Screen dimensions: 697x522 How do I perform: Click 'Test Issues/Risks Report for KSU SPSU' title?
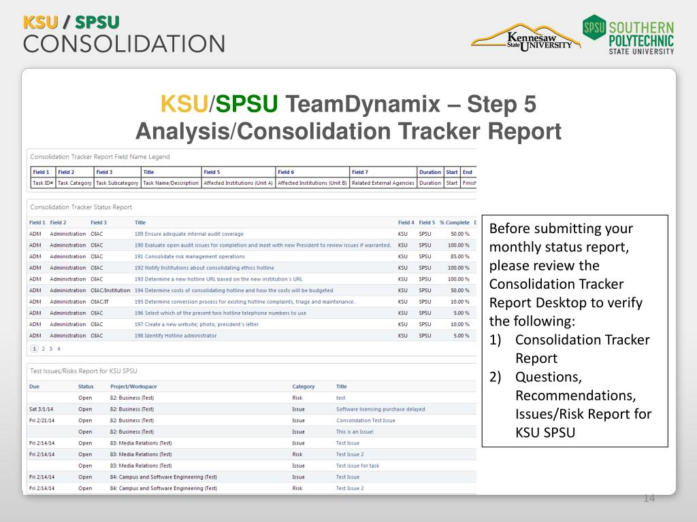pyautogui.click(x=84, y=371)
